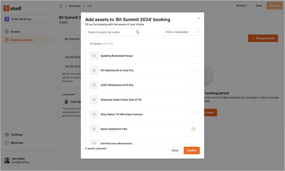Image resolution: width=285 pixels, height=171 pixels.
Task: Click Steelcase Node Chairs (Set of 10) name
Action: pyautogui.click(x=121, y=100)
